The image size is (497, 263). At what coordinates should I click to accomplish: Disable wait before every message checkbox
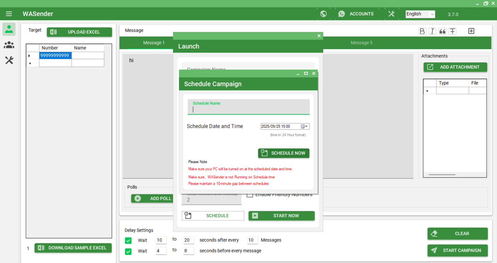(128, 251)
